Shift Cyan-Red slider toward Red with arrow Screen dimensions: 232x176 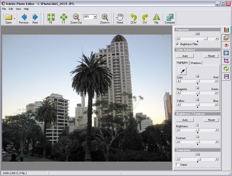point(216,81)
